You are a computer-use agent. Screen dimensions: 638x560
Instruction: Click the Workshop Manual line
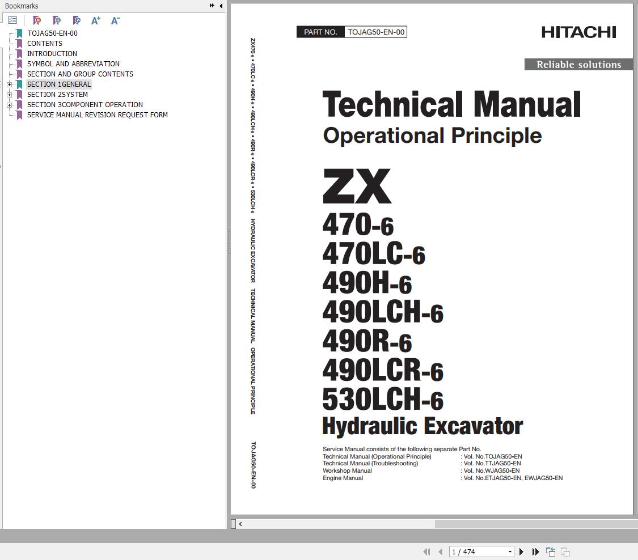347,470
